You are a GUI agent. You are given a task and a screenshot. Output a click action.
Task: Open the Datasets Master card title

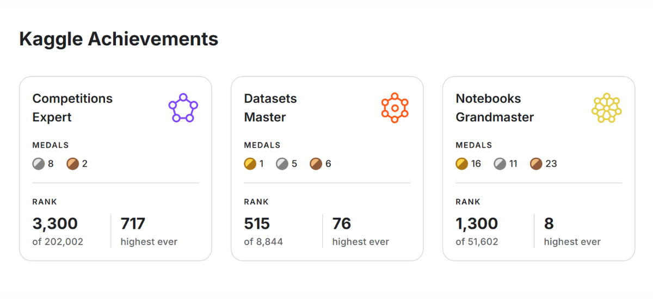270,108
